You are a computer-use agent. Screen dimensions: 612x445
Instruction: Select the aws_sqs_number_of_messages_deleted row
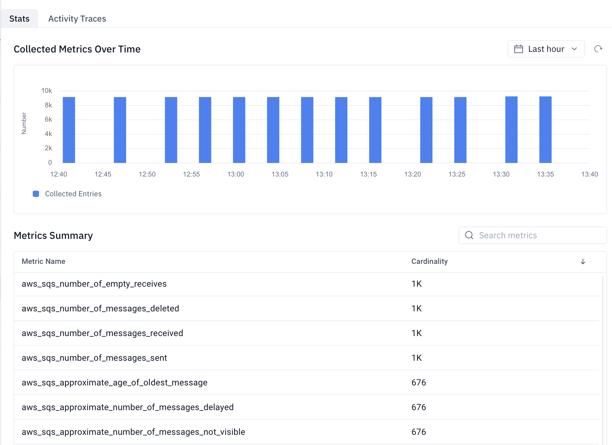[x=100, y=309]
